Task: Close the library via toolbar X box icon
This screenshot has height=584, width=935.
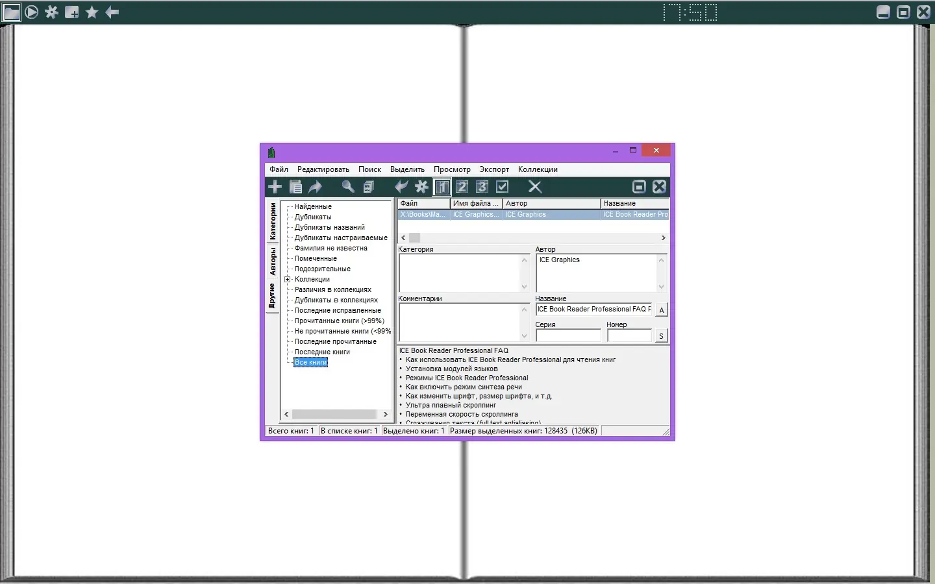Action: tap(660, 187)
